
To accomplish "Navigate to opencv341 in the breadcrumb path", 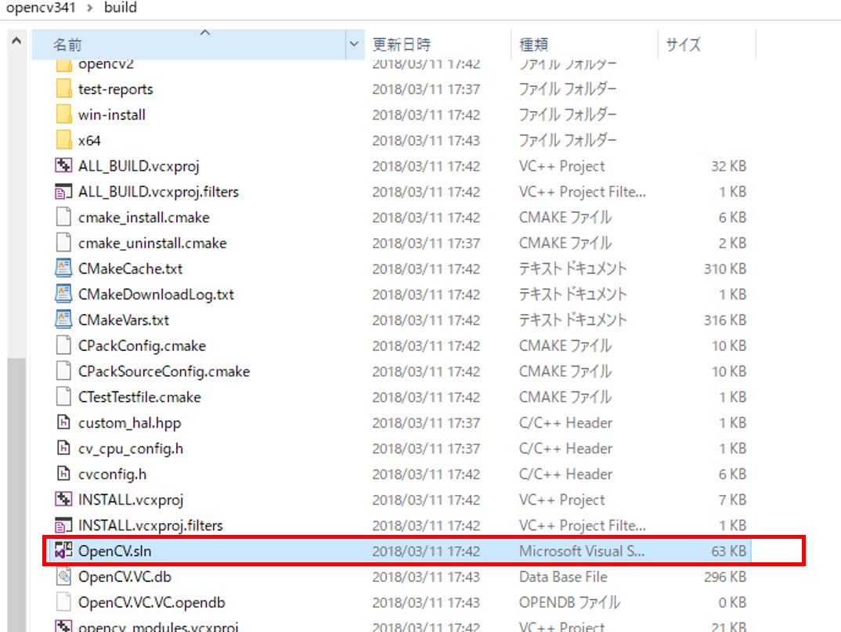I will (x=37, y=8).
